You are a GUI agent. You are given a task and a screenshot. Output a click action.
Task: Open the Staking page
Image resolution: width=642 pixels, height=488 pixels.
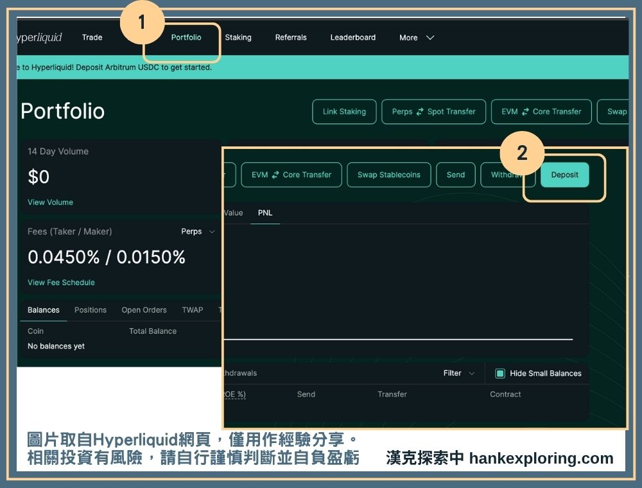238,37
